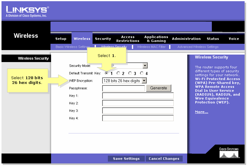Go to Wireless MAC Filter sub-tab
Image resolution: width=247 pixels, height=167 pixels.
[x=151, y=47]
